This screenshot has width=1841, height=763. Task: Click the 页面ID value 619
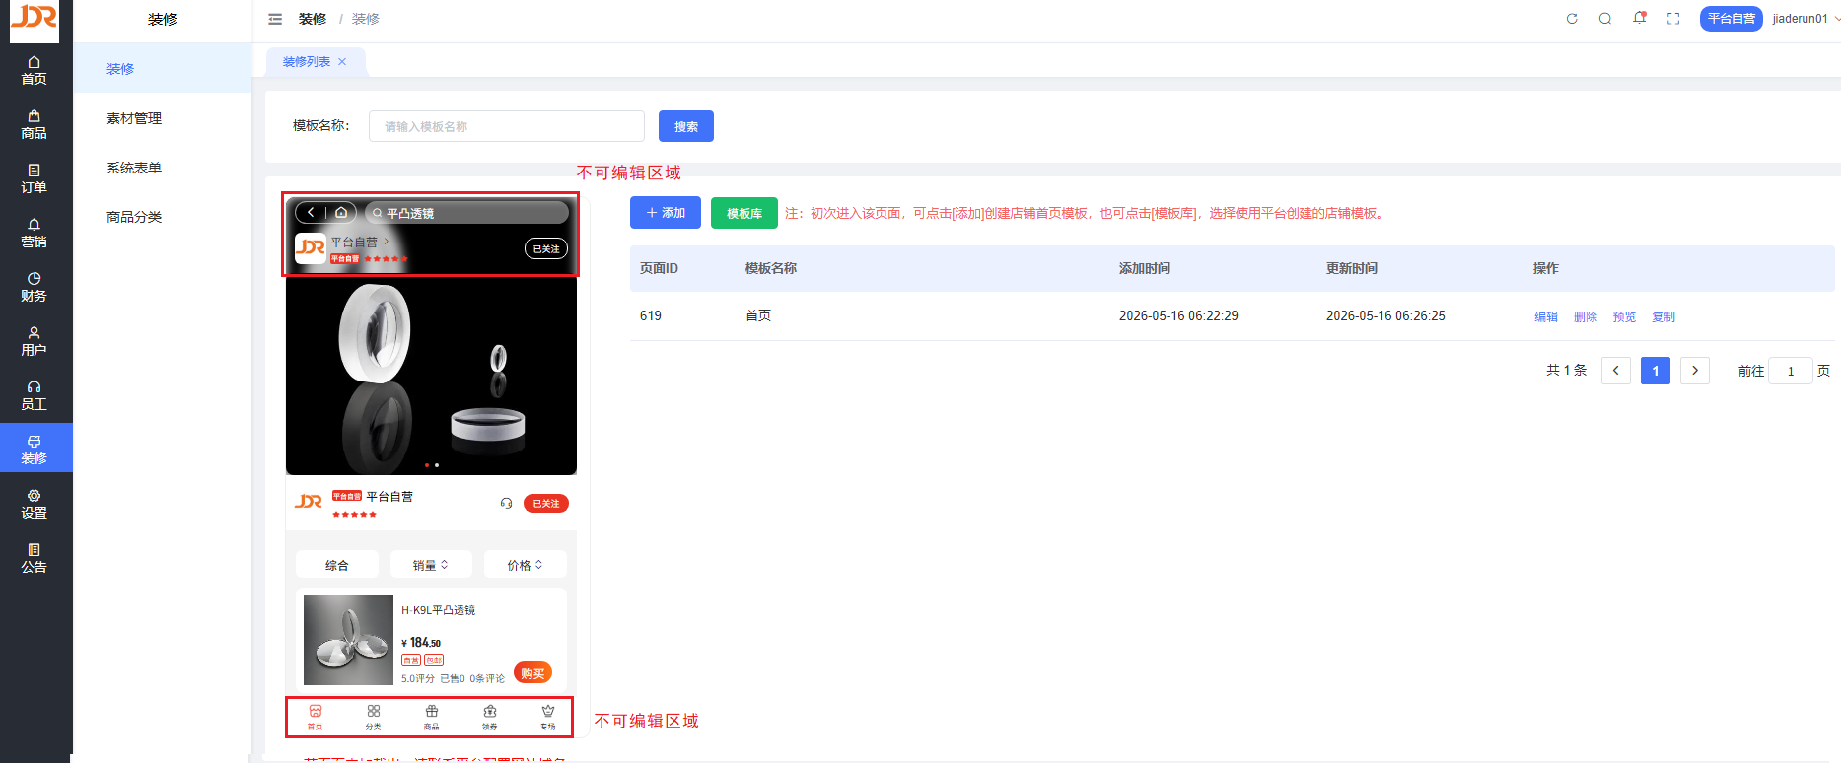pyautogui.click(x=651, y=315)
